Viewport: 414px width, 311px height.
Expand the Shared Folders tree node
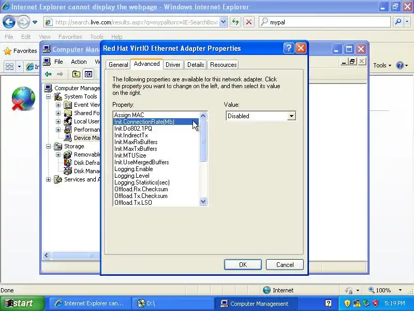click(x=58, y=113)
